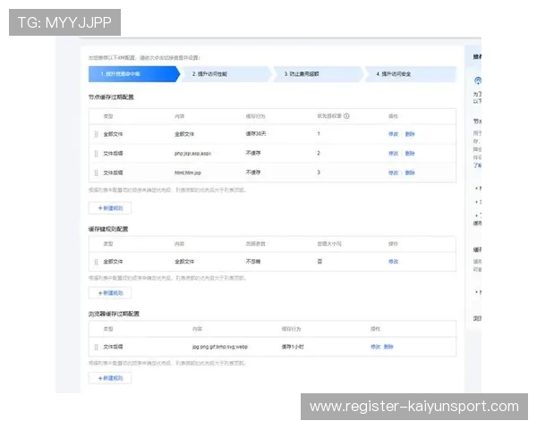The image size is (537, 429).
Task: Click drag handle of the jpg;png;gif row
Action: point(97,347)
